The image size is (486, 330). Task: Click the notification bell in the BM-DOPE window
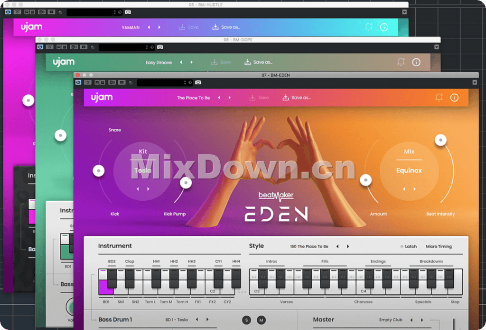click(x=401, y=62)
